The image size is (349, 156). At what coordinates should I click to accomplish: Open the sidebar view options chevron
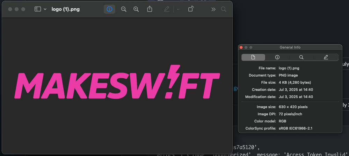click(45, 9)
